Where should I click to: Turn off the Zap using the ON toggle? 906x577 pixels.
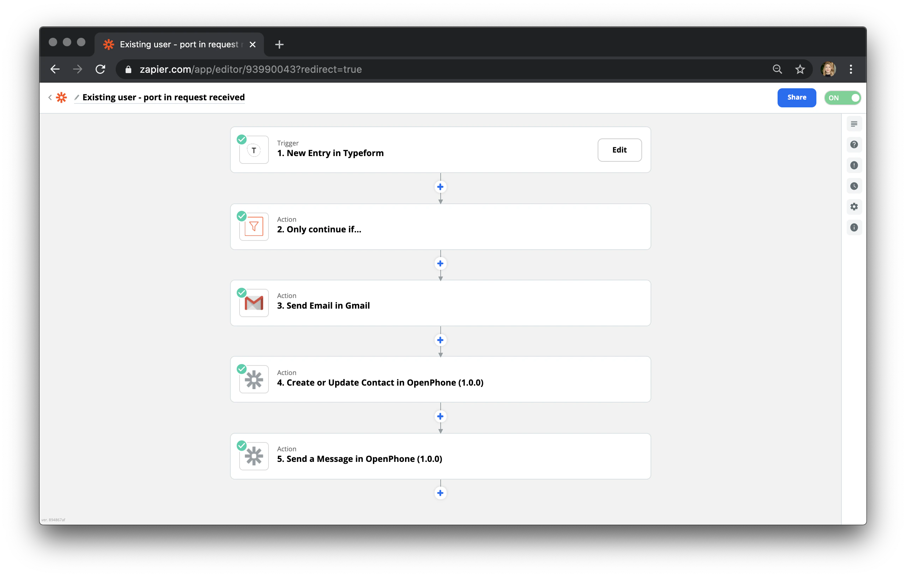coord(842,97)
